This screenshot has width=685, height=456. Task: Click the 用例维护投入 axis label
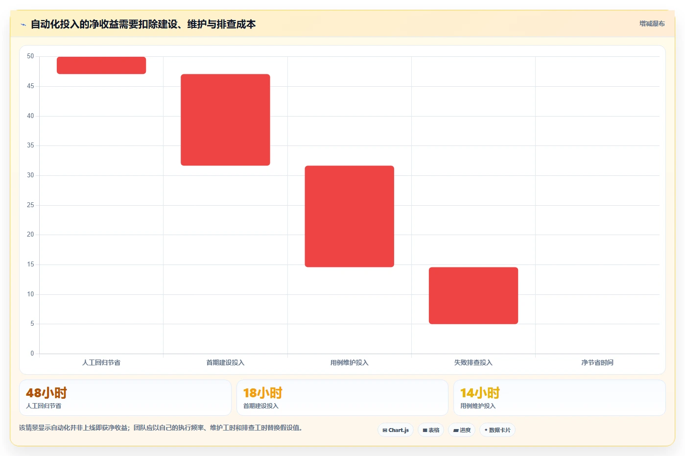(349, 362)
